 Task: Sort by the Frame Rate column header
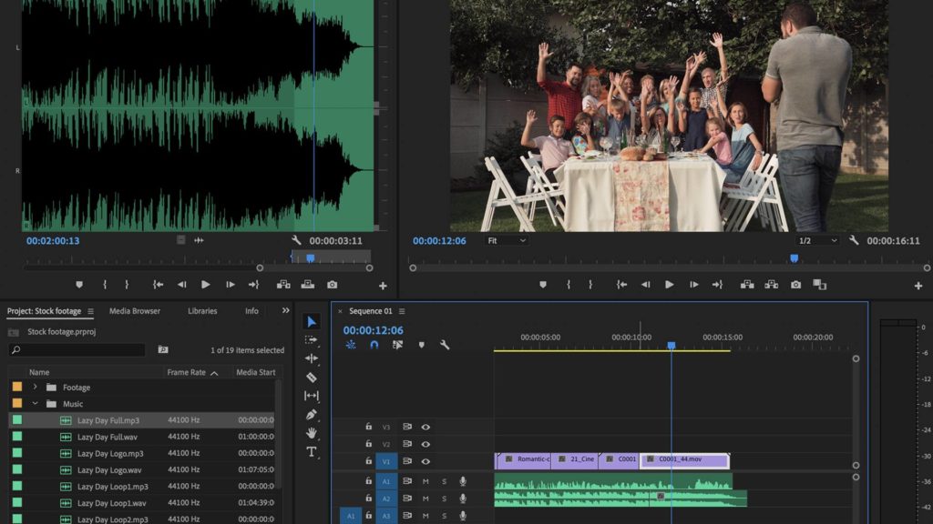point(186,372)
